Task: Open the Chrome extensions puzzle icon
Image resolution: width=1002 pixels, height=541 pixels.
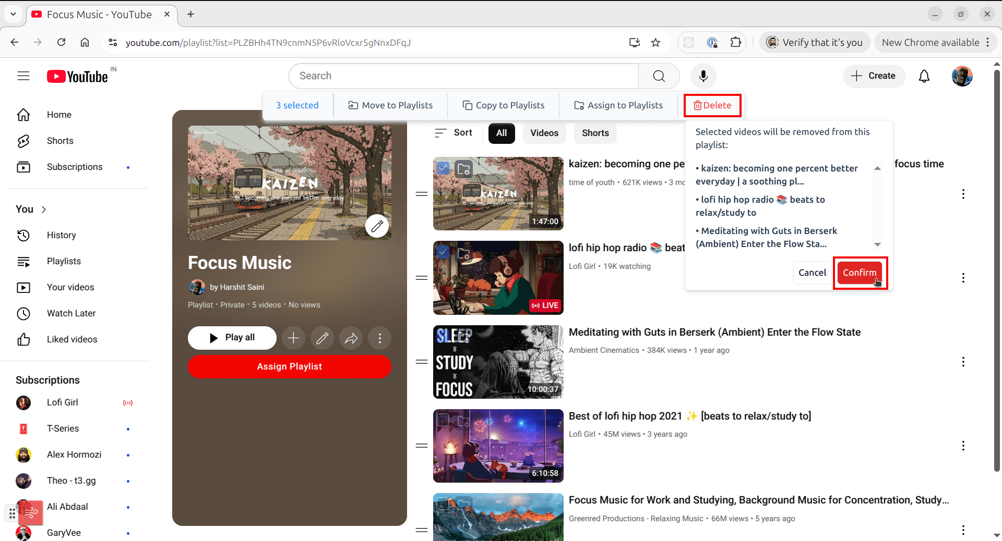Action: [735, 42]
